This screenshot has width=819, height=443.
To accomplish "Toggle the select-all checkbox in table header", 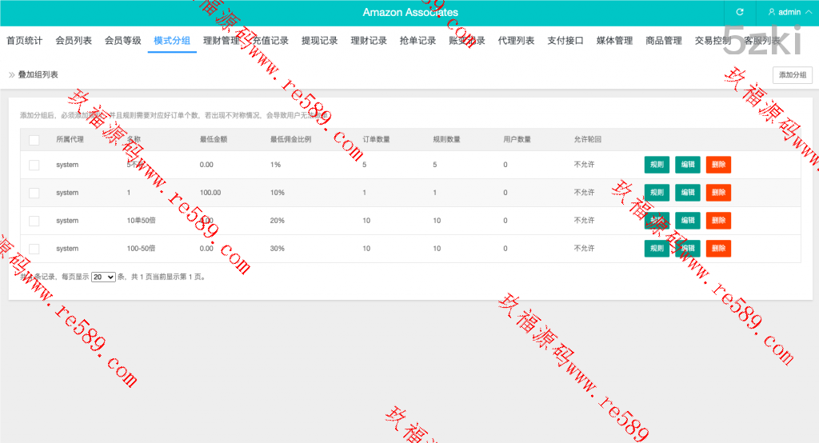I will (x=34, y=140).
